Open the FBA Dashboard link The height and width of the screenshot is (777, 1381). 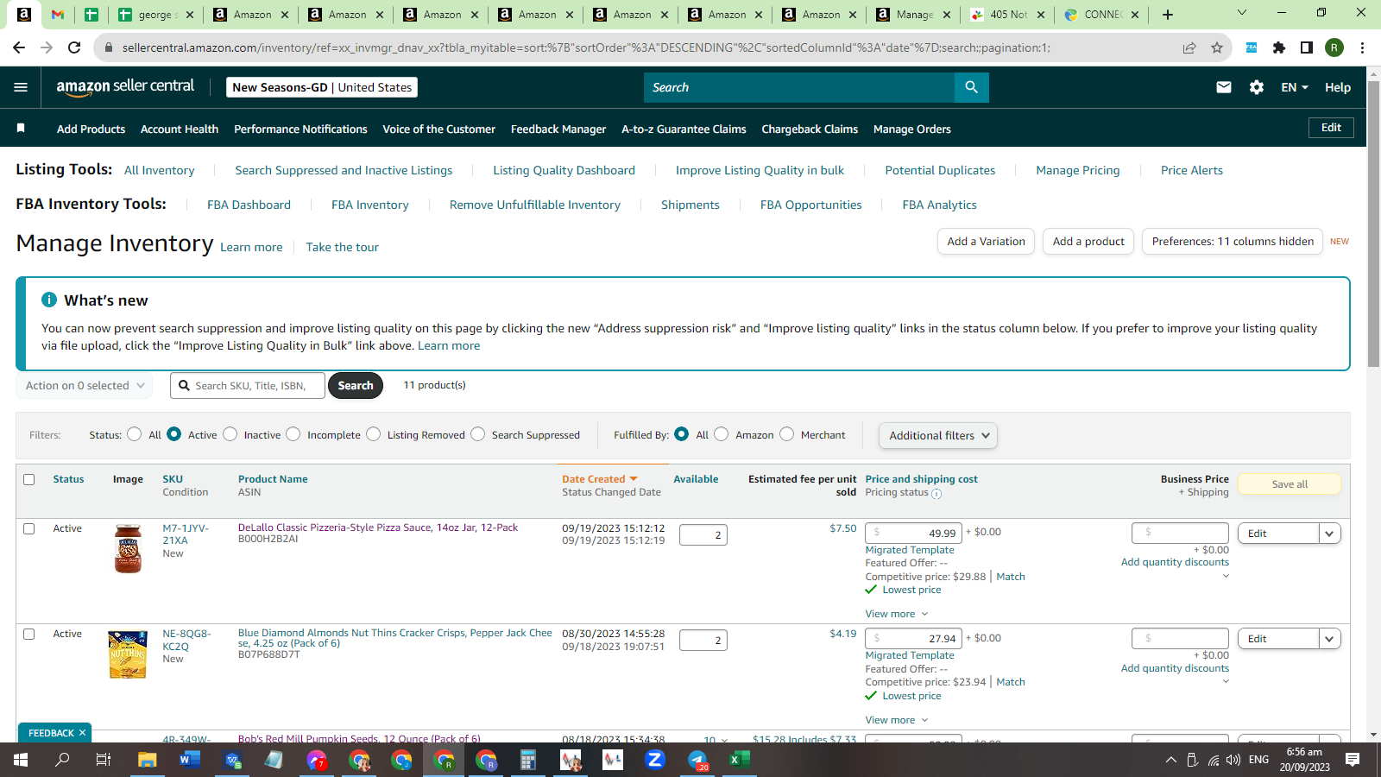(249, 205)
